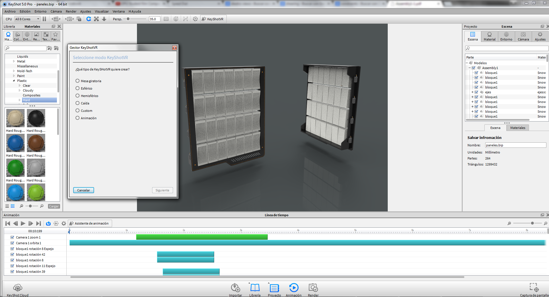
Task: Expand the Mold-Tech material folder
Action: [x=14, y=71]
